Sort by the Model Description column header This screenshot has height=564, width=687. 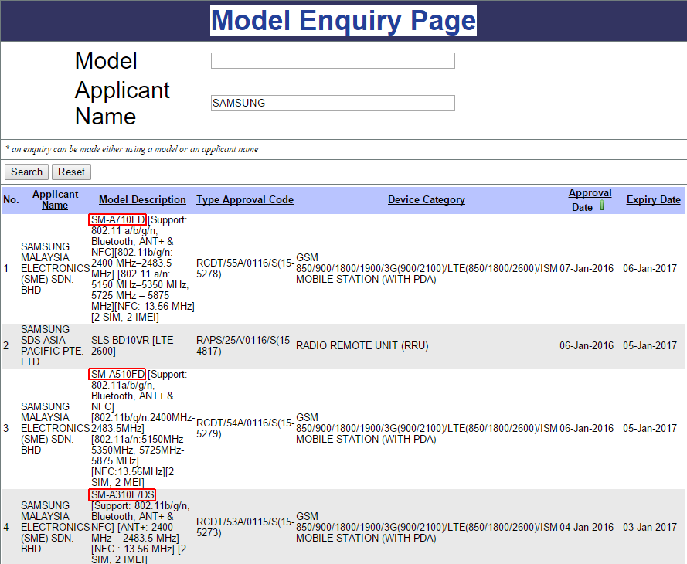(142, 199)
